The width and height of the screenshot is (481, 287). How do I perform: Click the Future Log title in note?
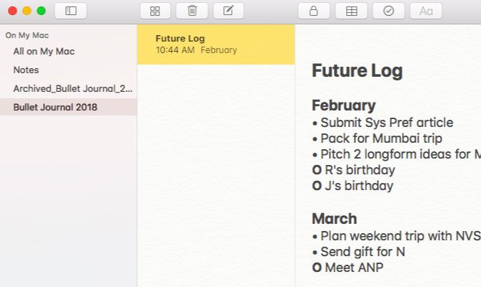coord(357,71)
